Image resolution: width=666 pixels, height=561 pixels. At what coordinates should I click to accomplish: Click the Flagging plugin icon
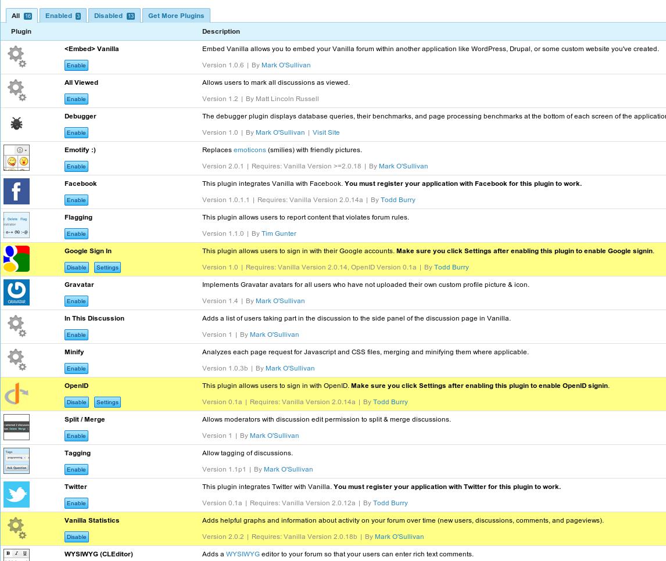coord(16,225)
